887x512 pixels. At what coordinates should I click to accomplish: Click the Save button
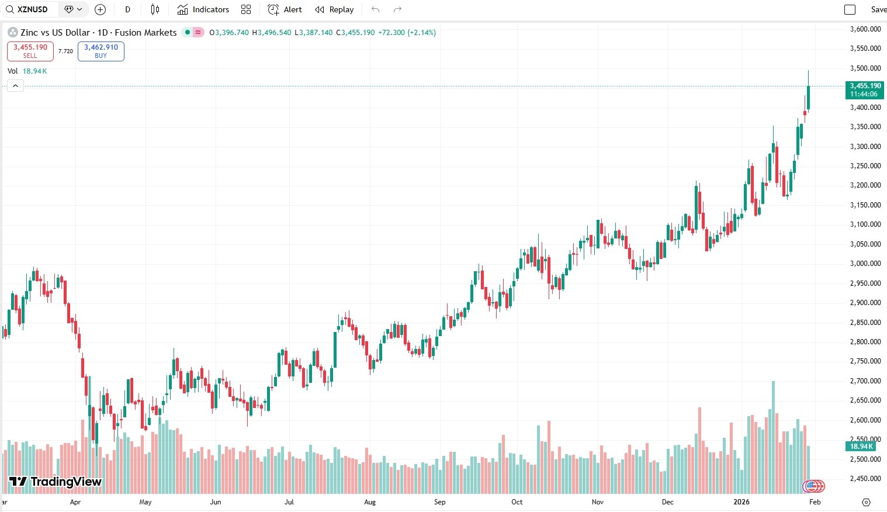878,9
